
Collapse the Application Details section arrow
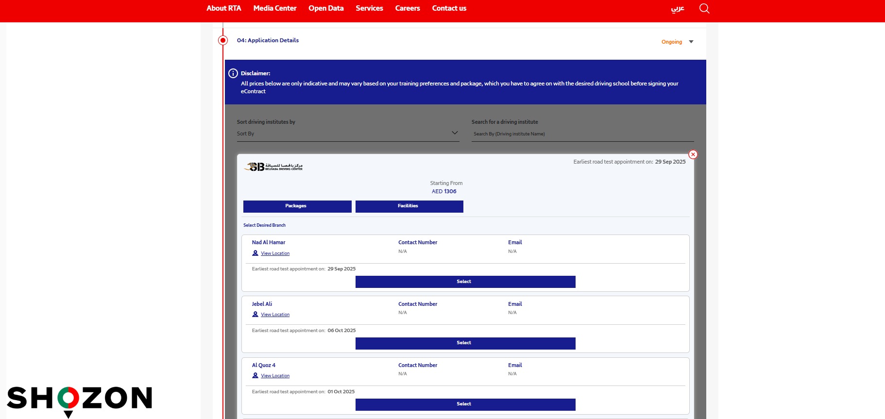(691, 42)
